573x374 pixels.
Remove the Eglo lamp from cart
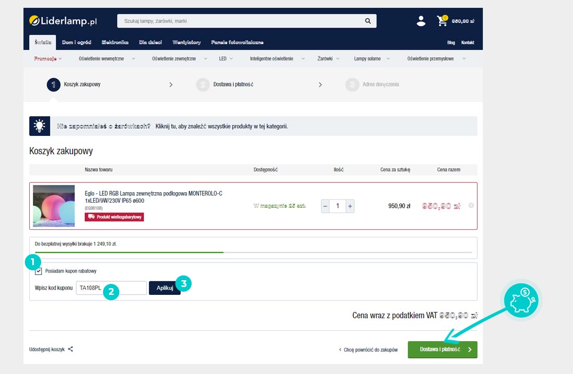click(x=471, y=206)
